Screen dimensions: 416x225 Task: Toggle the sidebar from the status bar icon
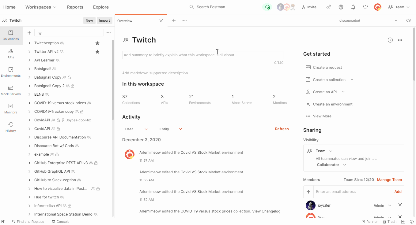pos(3,222)
